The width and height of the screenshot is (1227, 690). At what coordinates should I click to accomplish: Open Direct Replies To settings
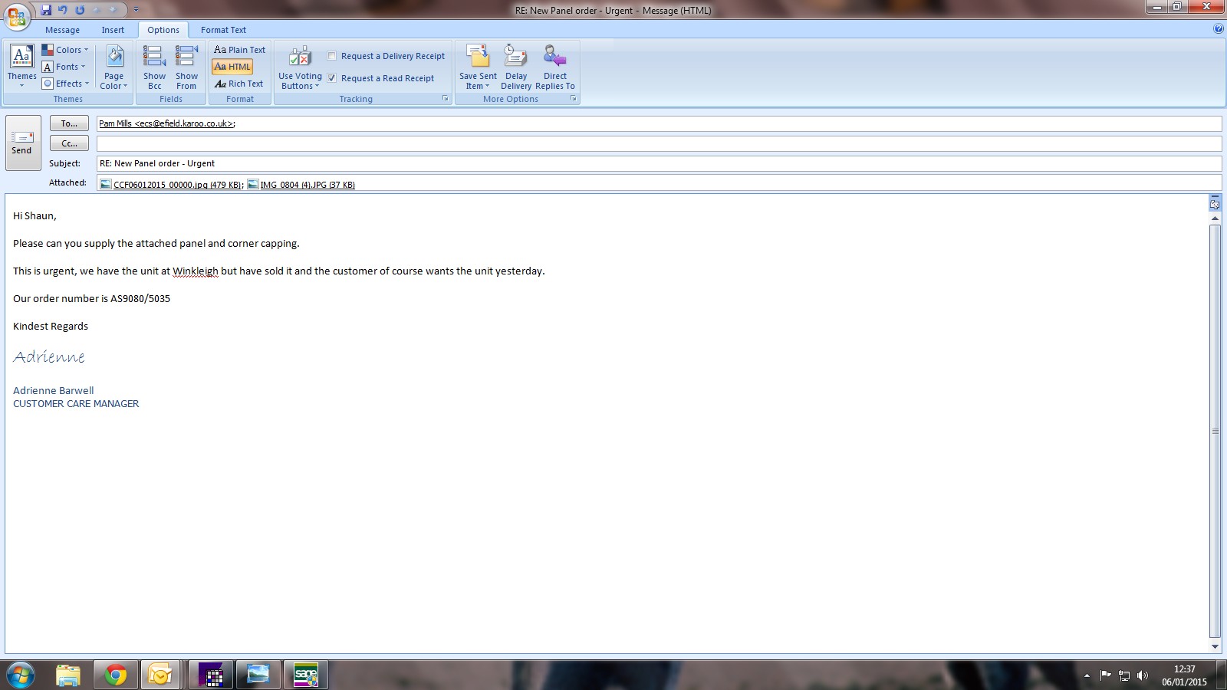pos(554,67)
